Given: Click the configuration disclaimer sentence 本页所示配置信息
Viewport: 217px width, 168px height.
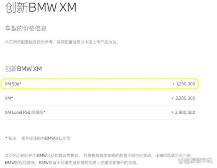Looking at the screenshot, I should 62,42.
